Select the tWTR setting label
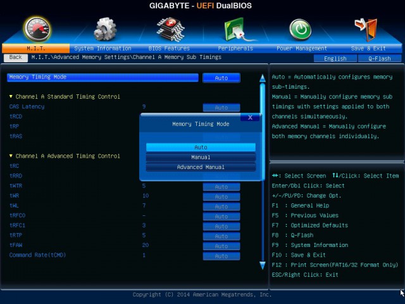 coord(16,186)
